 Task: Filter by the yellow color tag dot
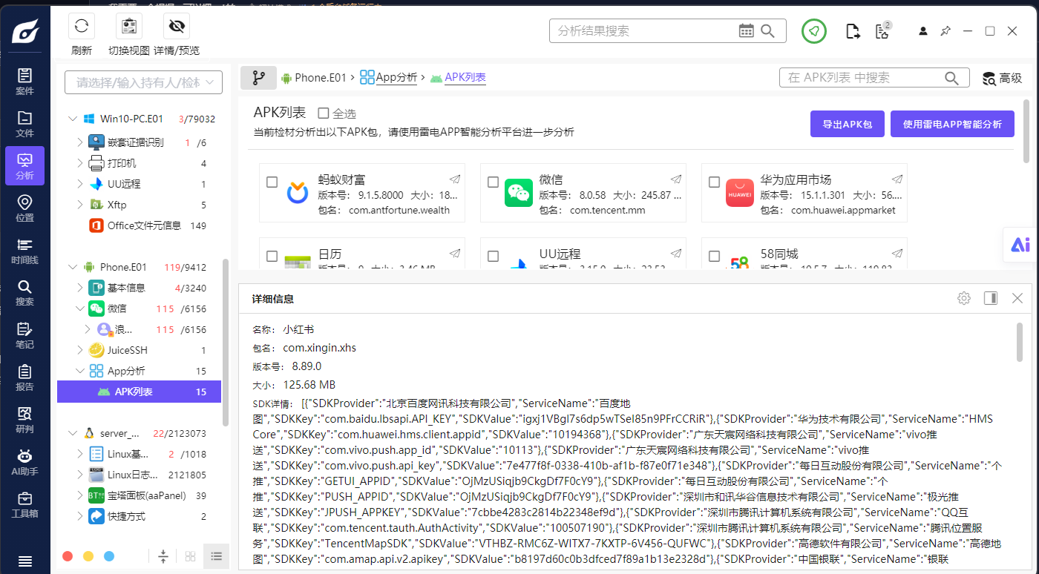tap(88, 556)
